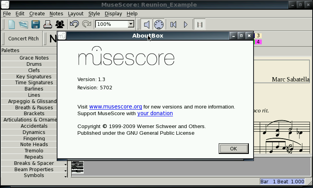Click the Revision: 5702 text

tap(95, 87)
